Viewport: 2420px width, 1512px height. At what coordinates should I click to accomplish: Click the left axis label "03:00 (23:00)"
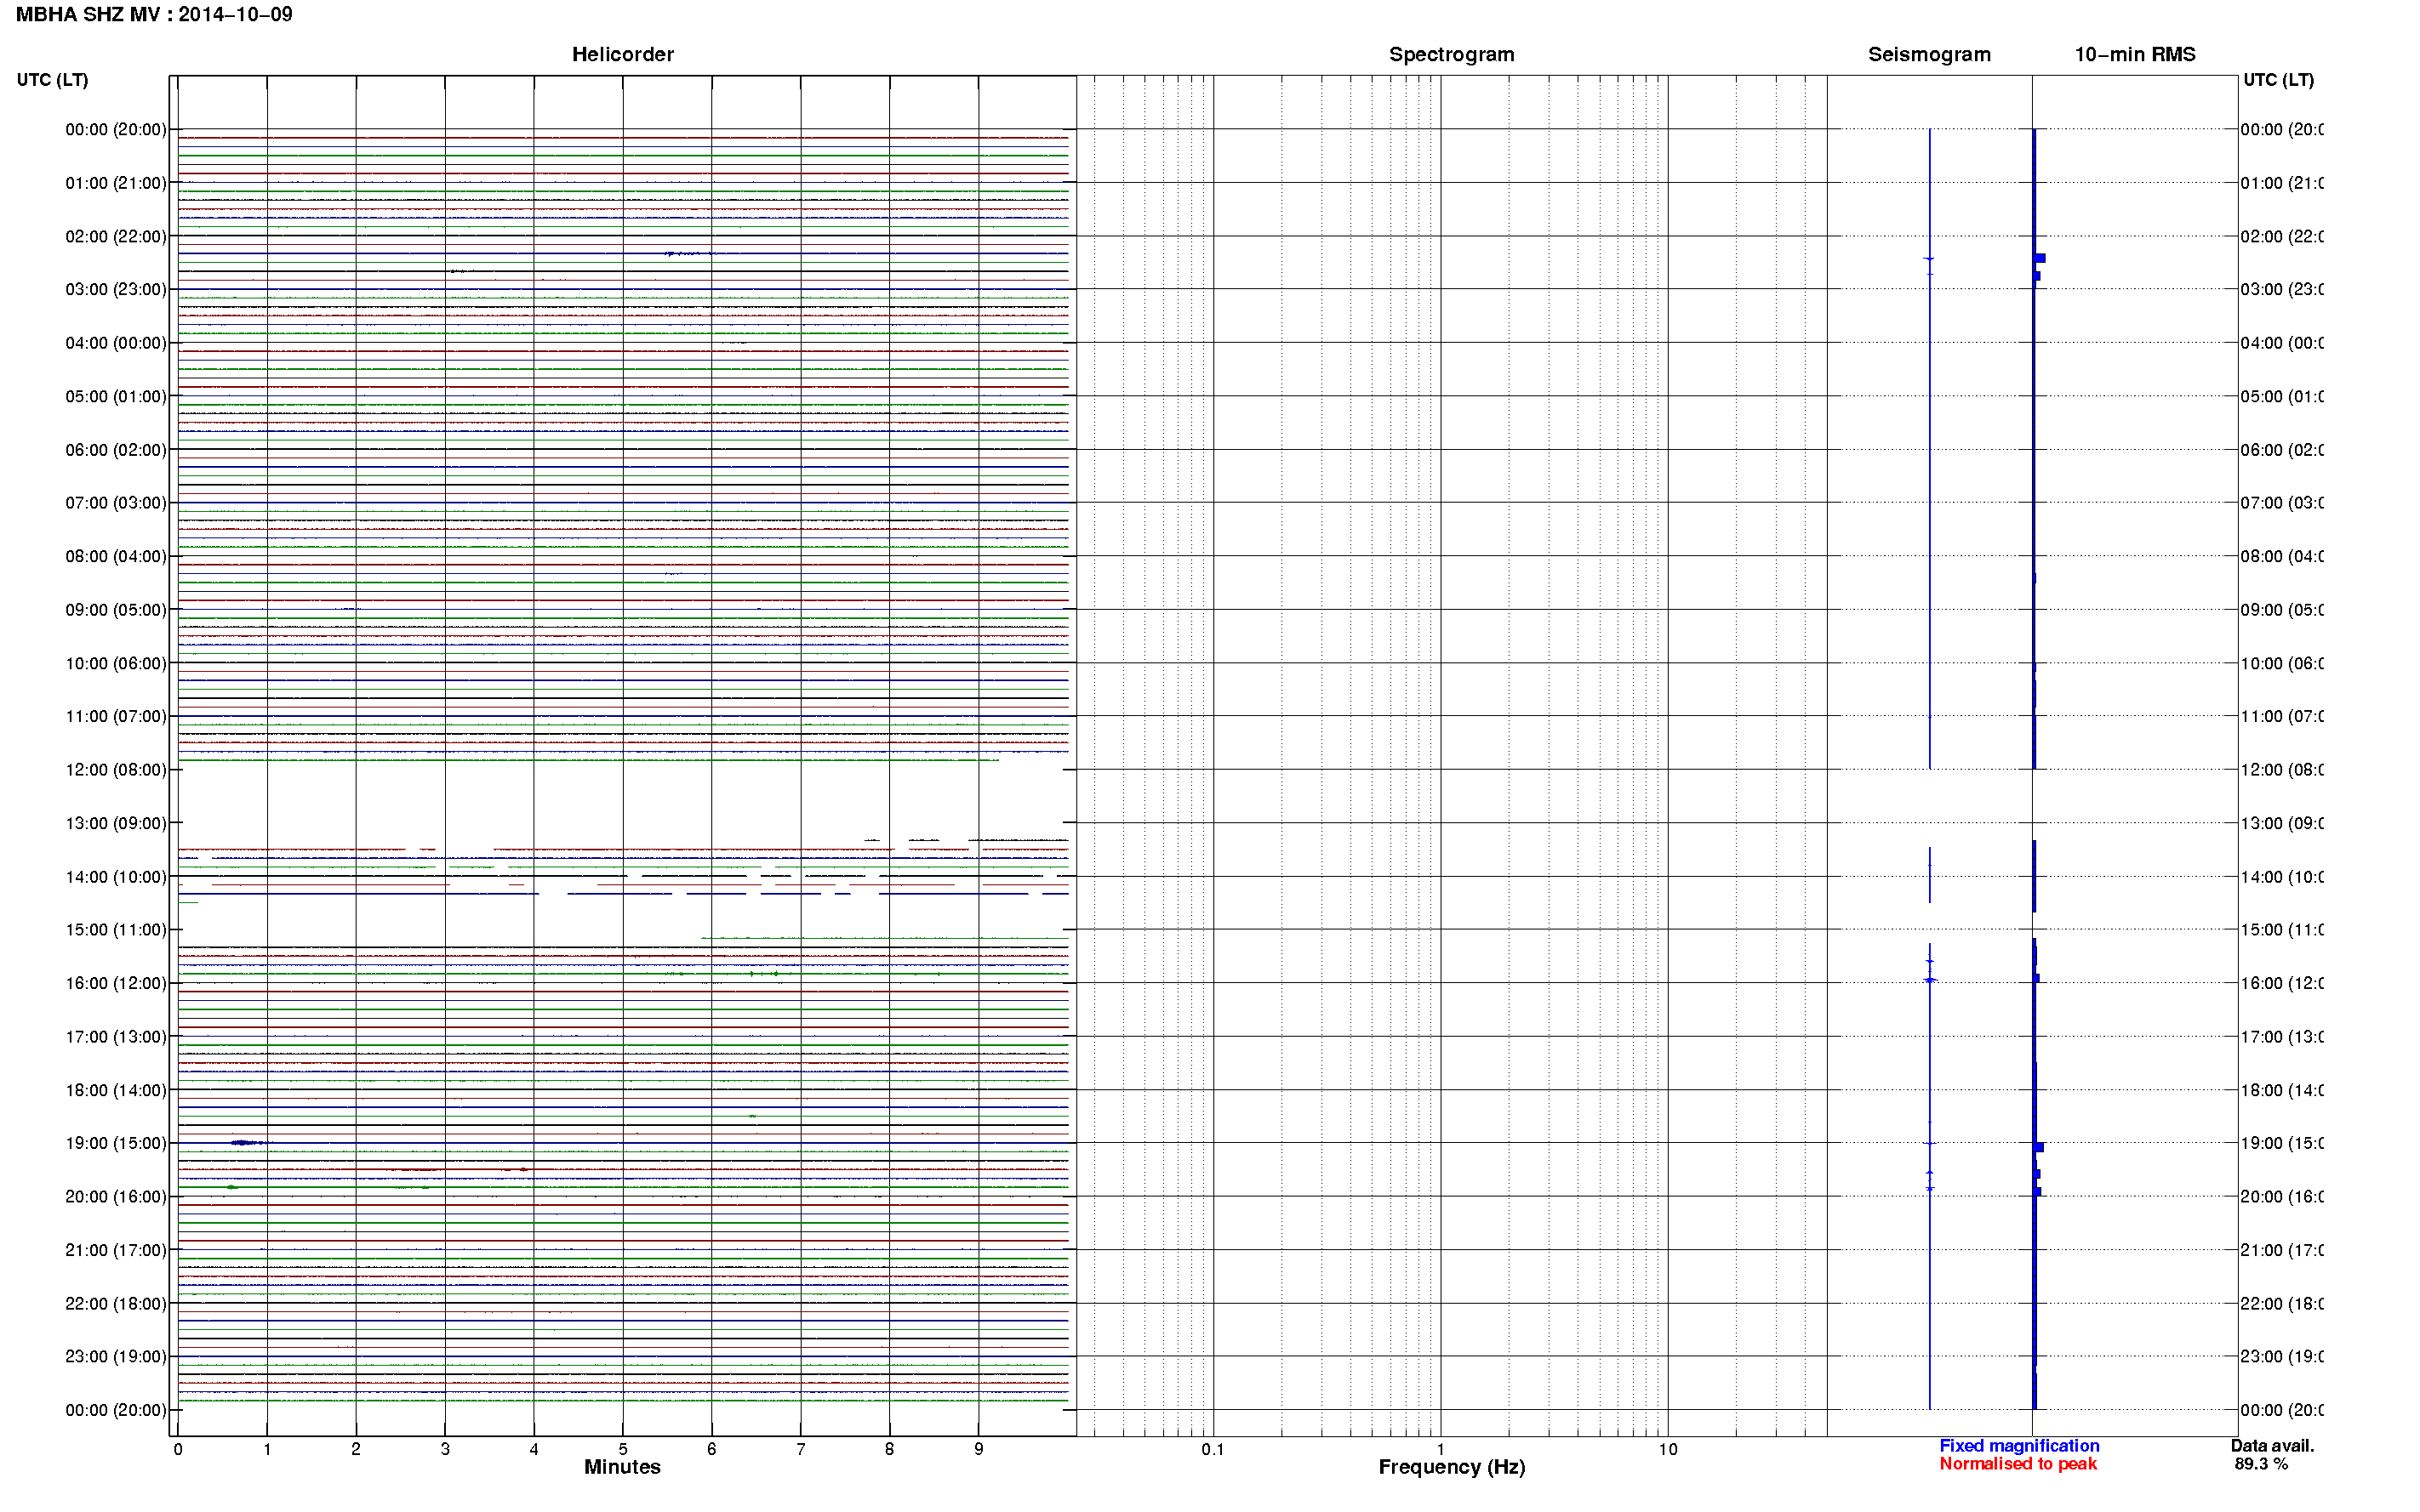[x=116, y=289]
